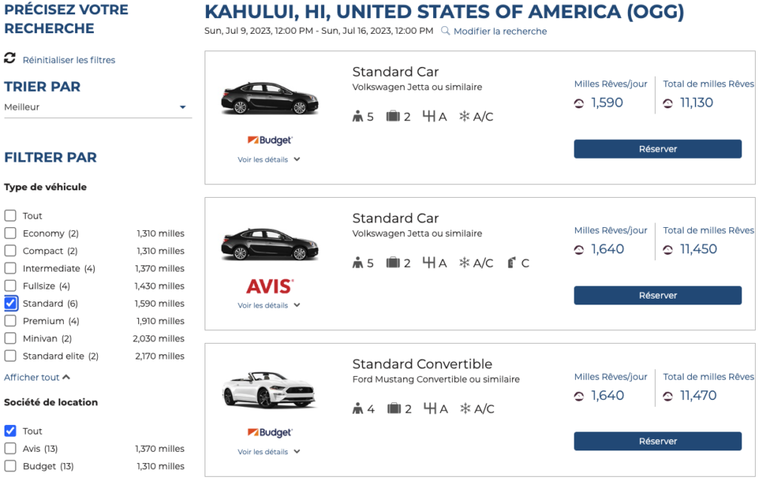This screenshot has width=770, height=485.
Task: Open the Modifier la recherche link
Action: tap(500, 32)
